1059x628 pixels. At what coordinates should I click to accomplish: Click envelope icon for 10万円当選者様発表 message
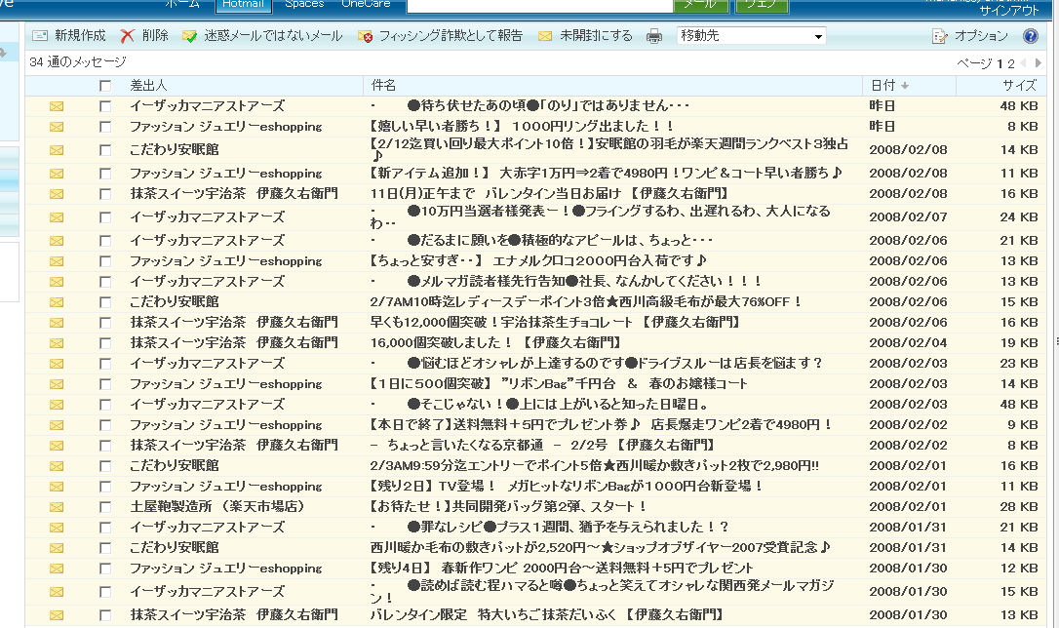point(57,217)
